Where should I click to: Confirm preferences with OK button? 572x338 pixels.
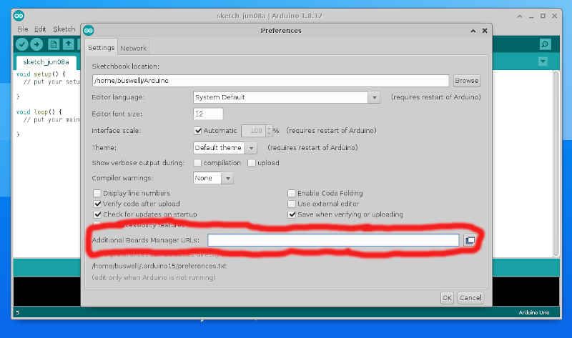tap(447, 298)
